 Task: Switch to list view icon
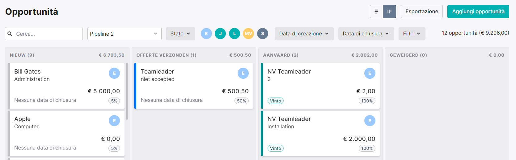click(x=376, y=12)
